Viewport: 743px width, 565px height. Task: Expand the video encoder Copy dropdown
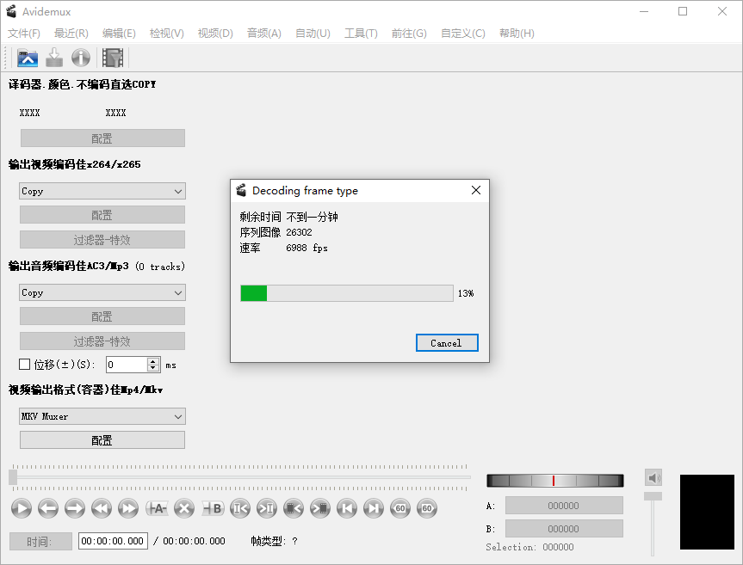pos(102,191)
